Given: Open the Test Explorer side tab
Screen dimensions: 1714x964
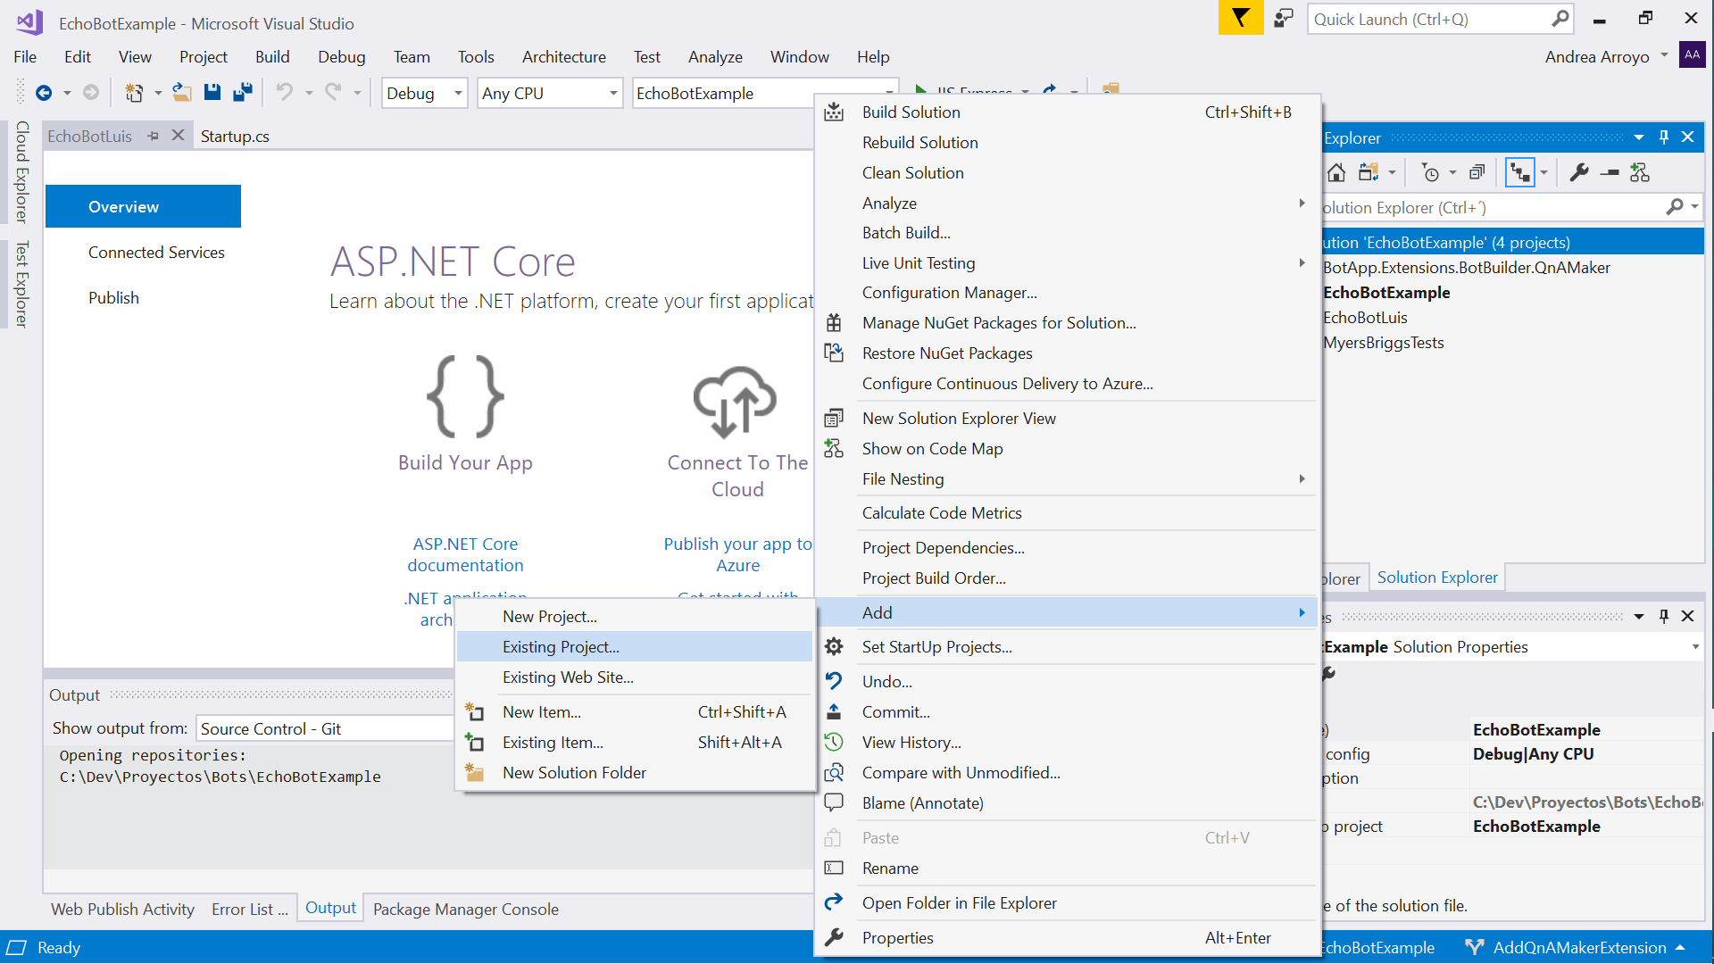Looking at the screenshot, I should 21,284.
